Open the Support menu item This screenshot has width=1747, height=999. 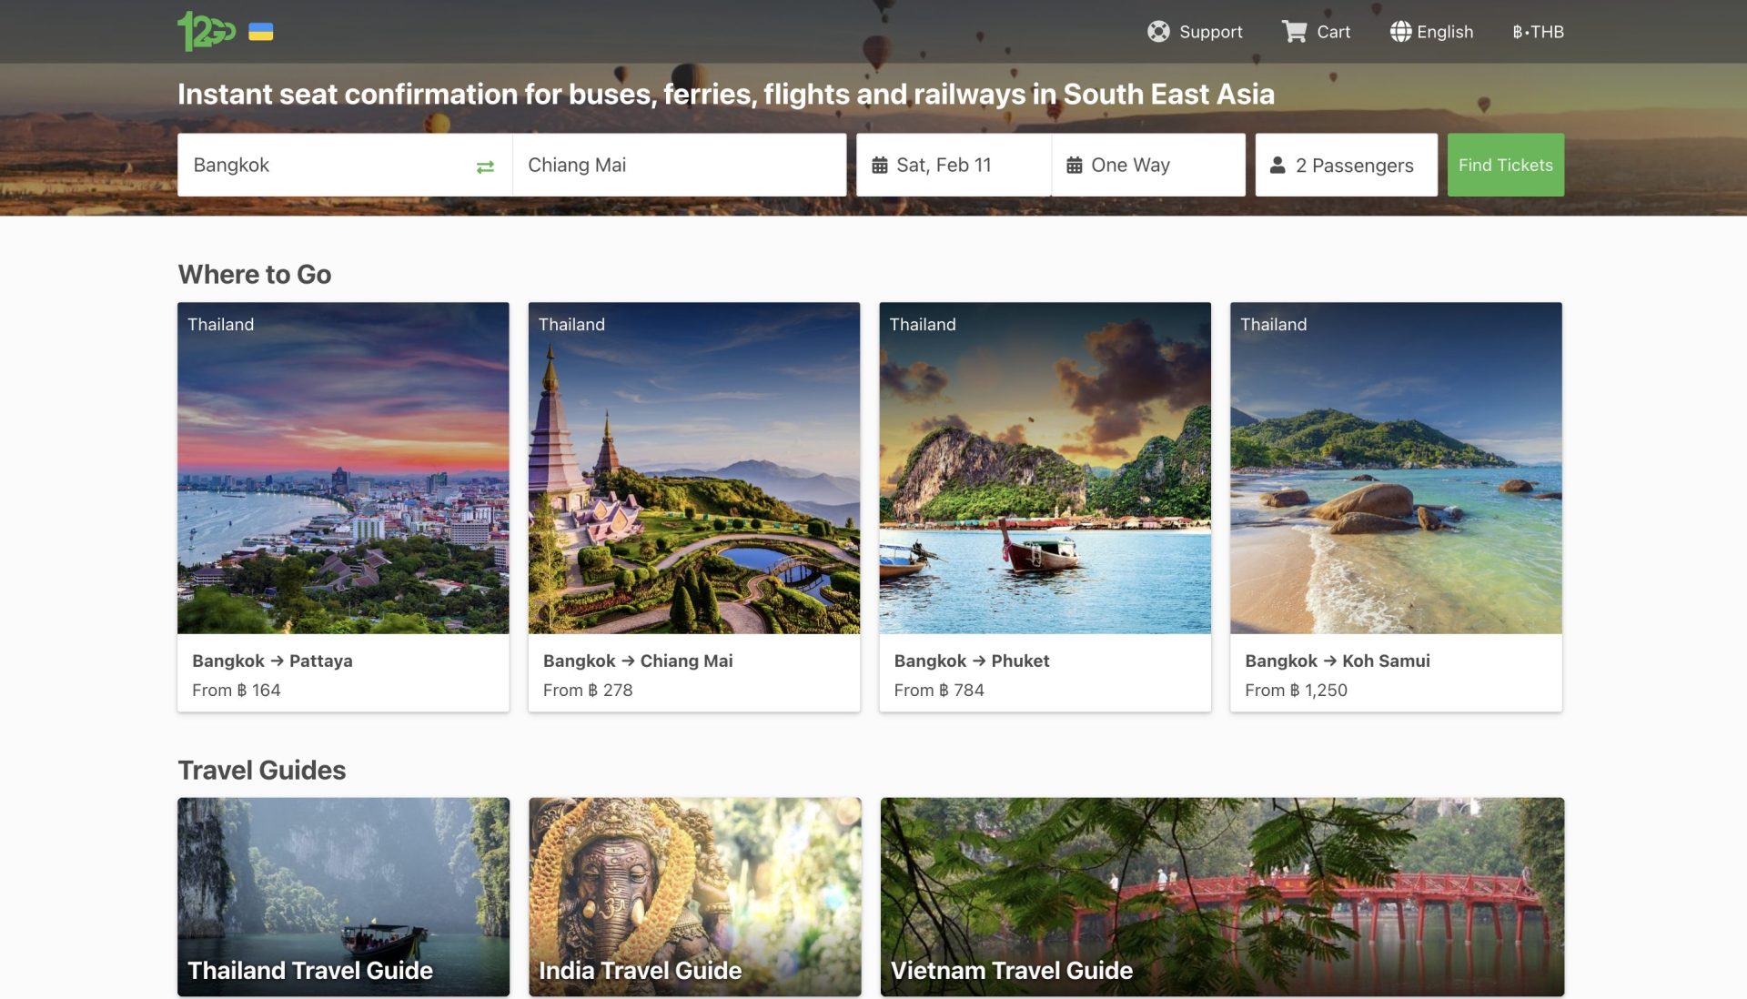click(x=1195, y=32)
